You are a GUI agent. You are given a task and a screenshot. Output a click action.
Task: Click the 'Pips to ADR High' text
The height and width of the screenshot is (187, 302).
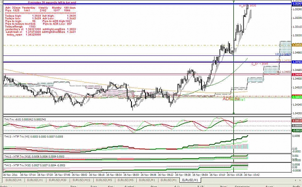(x=54, y=21)
